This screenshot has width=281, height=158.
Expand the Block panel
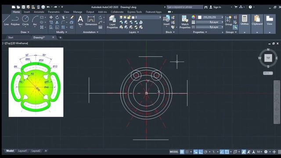[x=170, y=32]
